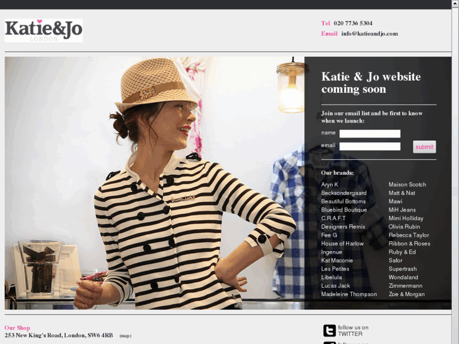This screenshot has width=459, height=344.
Task: Click the submit button
Action: [424, 147]
